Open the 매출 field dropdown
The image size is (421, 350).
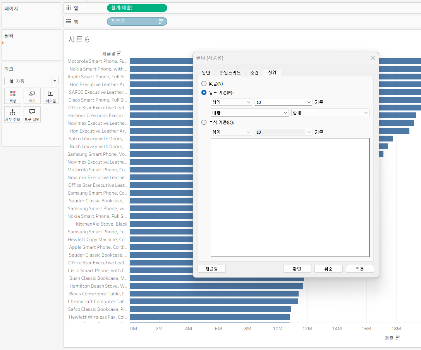pos(250,112)
